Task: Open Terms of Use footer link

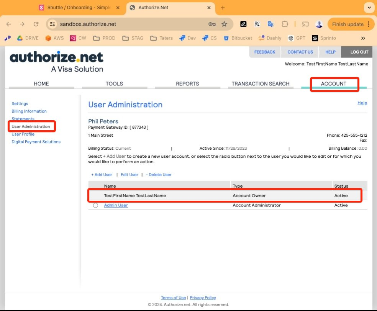Action: point(173,298)
